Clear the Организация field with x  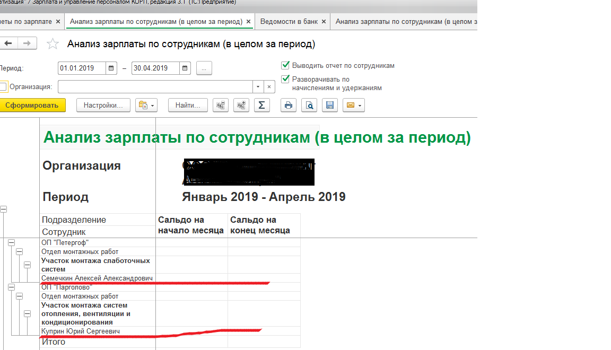[x=269, y=86]
